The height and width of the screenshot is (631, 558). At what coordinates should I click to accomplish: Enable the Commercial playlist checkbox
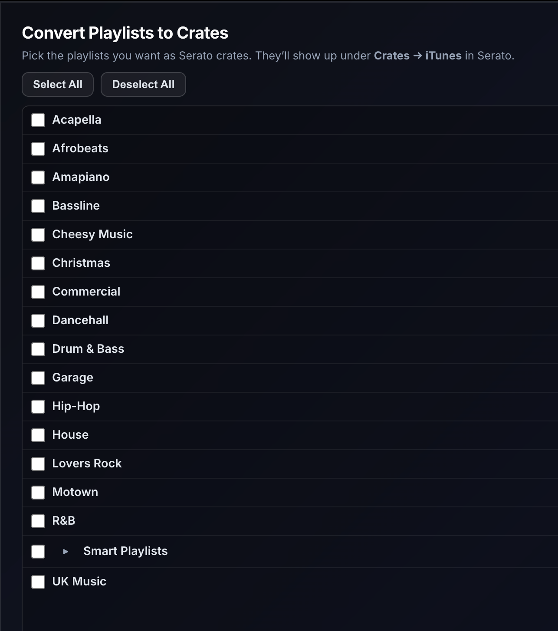[x=38, y=292]
